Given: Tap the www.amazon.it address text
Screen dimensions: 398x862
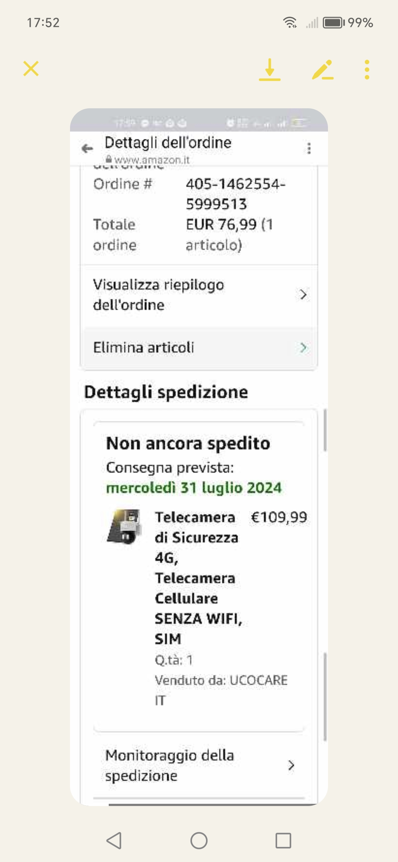Looking at the screenshot, I should click(x=151, y=160).
